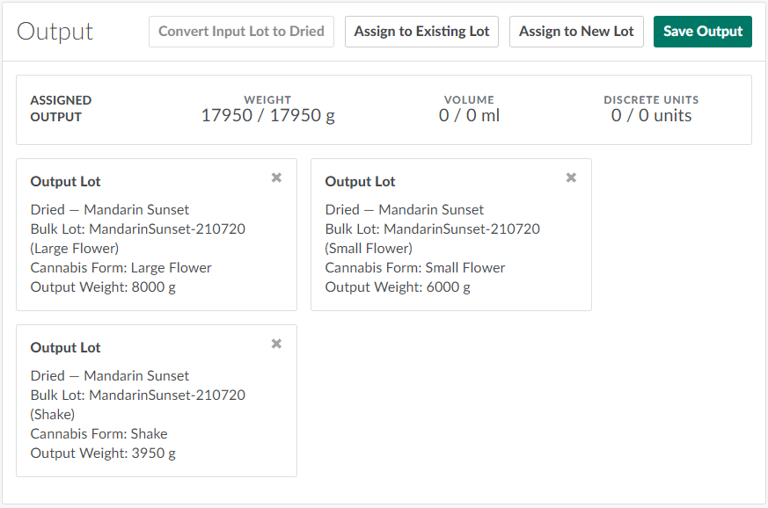Click the Output Weight: 3950 g text
768x508 pixels.
tap(103, 453)
